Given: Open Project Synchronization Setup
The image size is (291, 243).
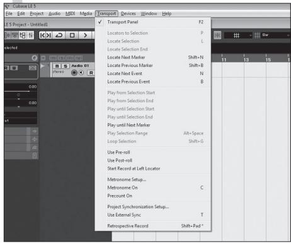Looking at the screenshot, I should (x=153, y=206).
